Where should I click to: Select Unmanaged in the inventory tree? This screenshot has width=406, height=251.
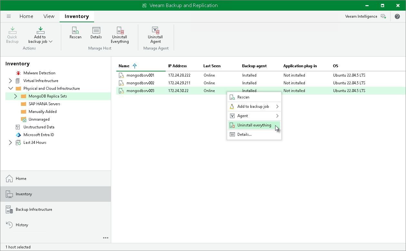39,119
